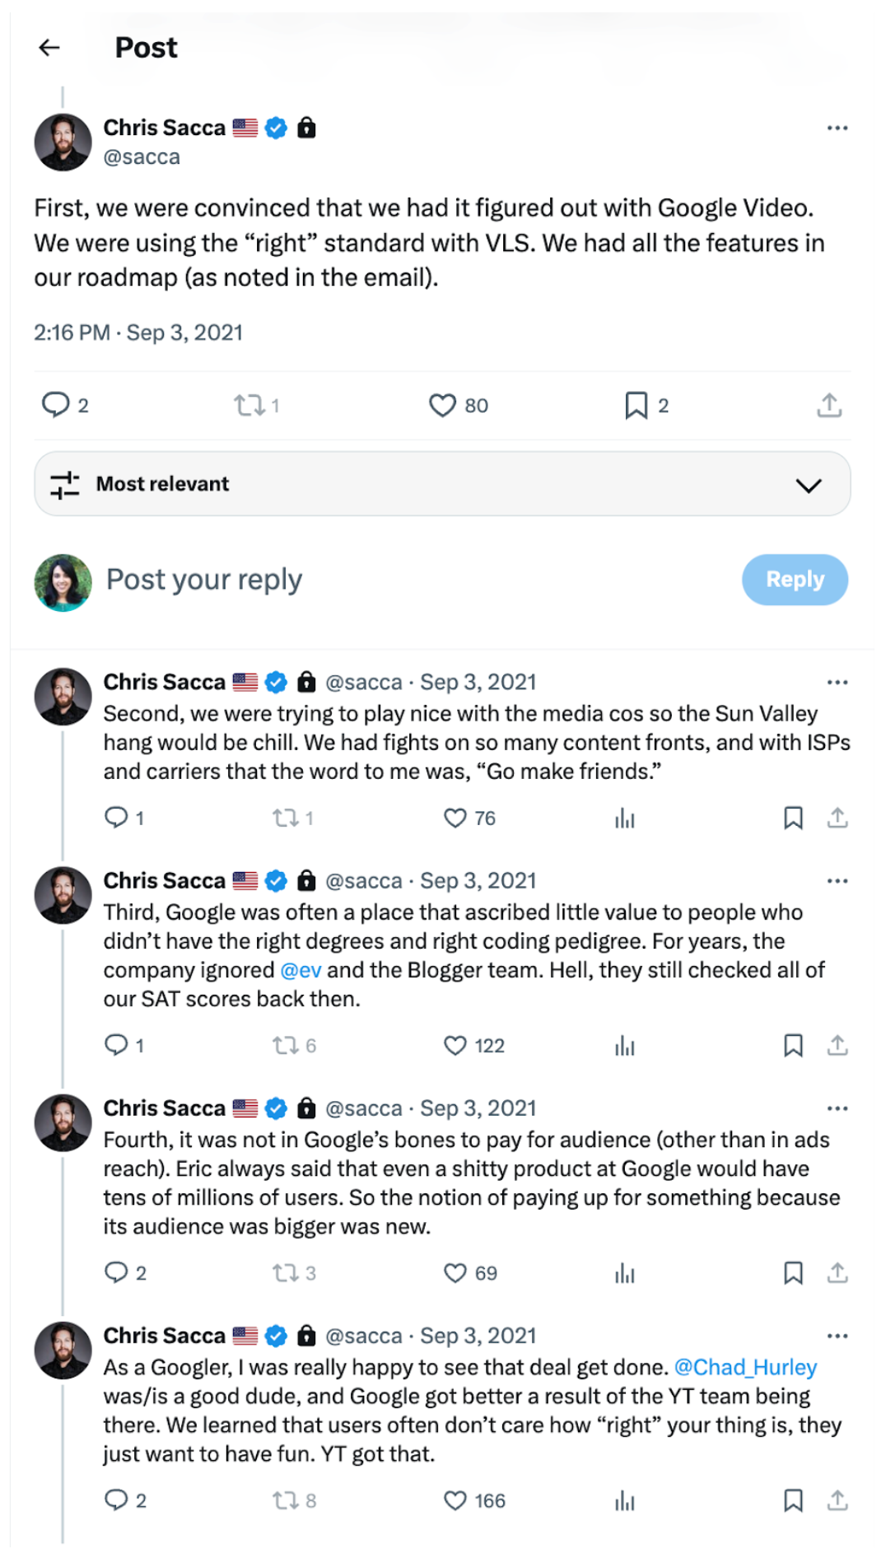Open the @Chad_Hurley mention link
This screenshot has width=886, height=1558.
point(745,1367)
